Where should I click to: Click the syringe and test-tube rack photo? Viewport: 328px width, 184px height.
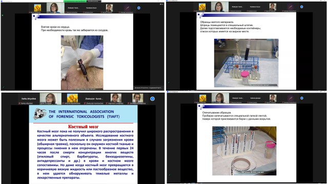[246, 63]
